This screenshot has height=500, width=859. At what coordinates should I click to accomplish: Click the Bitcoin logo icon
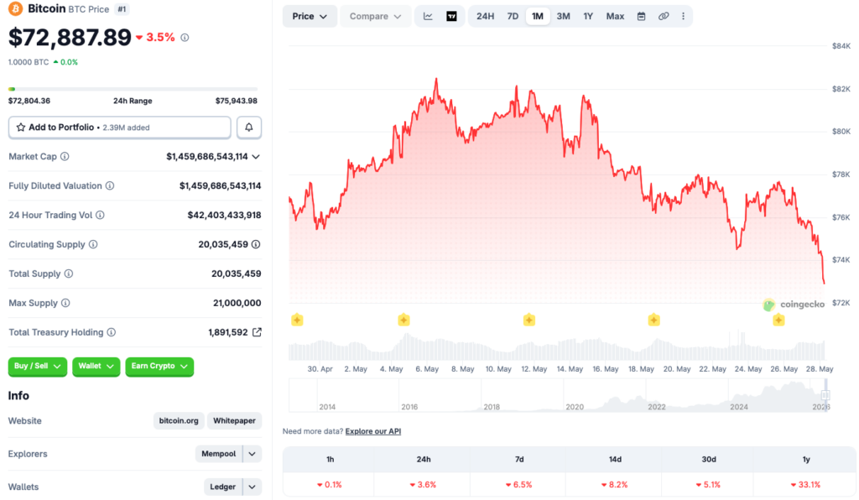[15, 8]
